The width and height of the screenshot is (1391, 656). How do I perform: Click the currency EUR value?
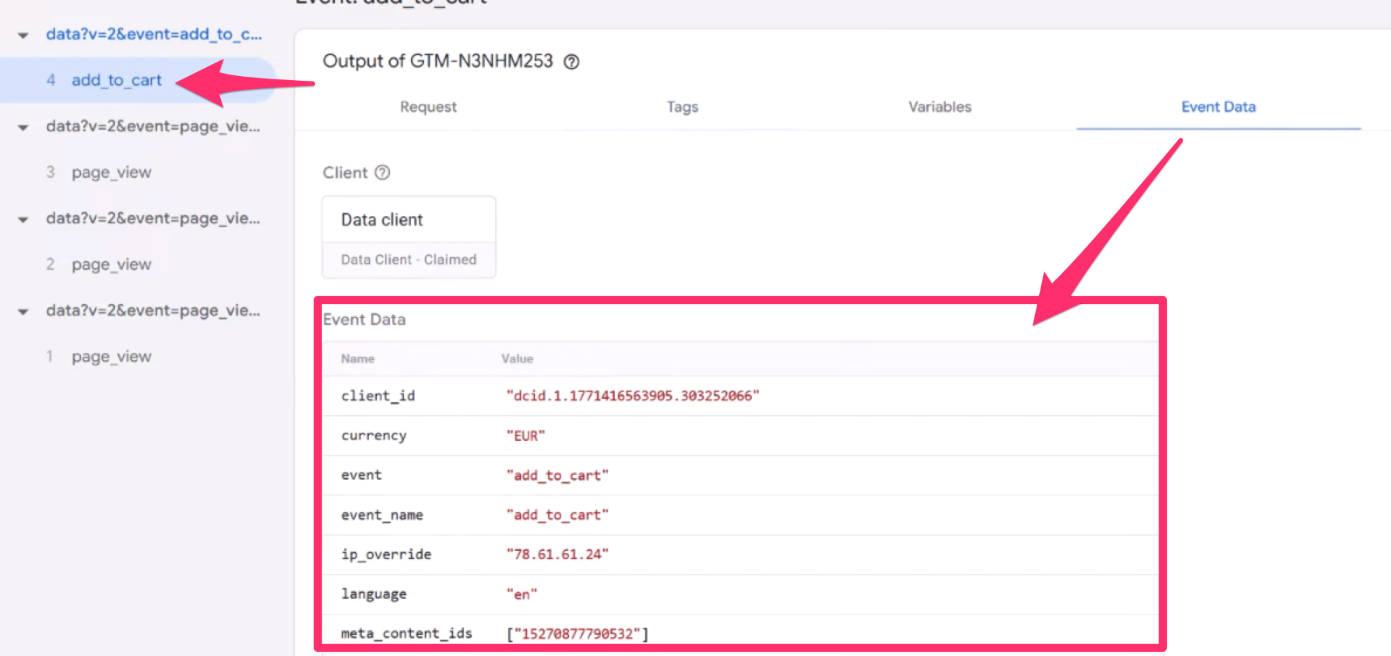click(525, 436)
